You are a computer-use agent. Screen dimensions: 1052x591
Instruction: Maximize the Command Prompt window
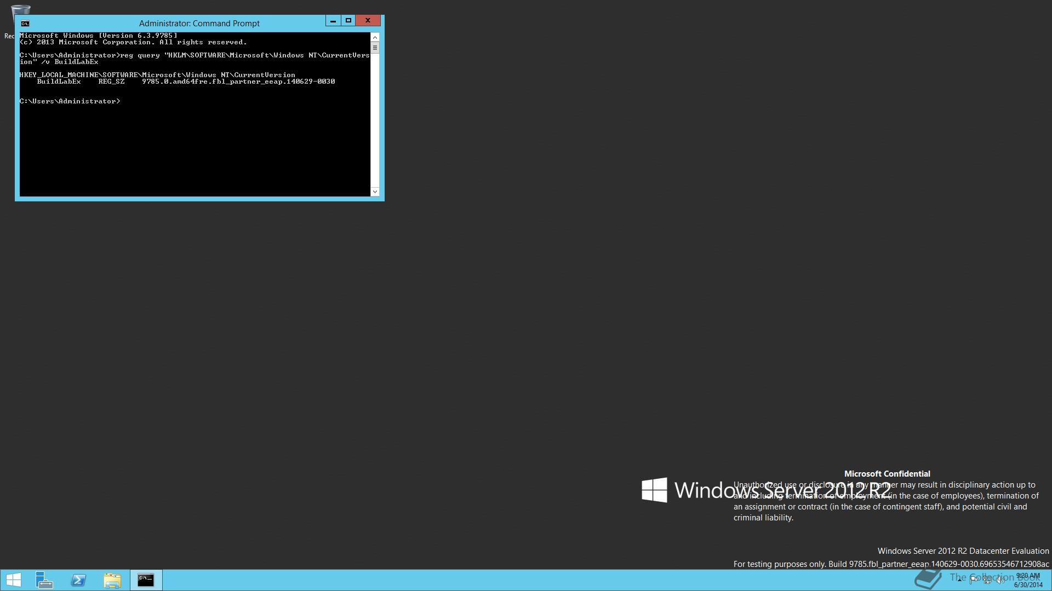tap(348, 21)
